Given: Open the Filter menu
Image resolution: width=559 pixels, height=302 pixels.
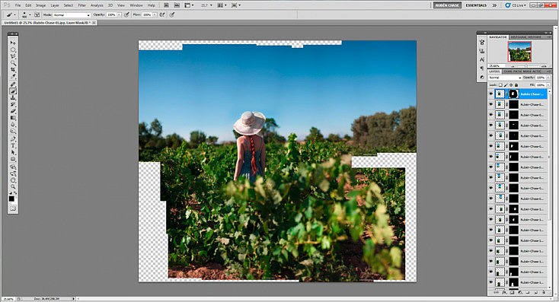Looking at the screenshot, I should [81, 5].
